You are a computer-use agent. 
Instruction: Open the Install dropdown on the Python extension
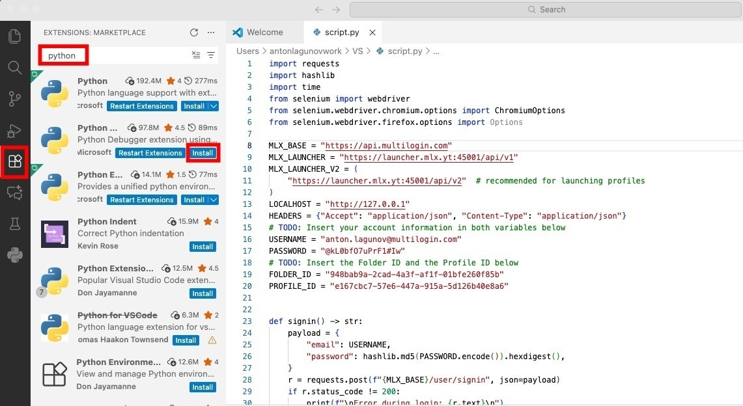pyautogui.click(x=215, y=105)
